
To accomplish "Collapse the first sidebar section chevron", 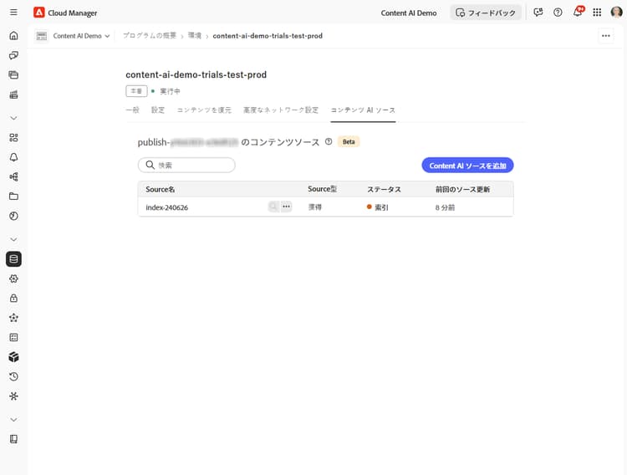I will point(13,118).
